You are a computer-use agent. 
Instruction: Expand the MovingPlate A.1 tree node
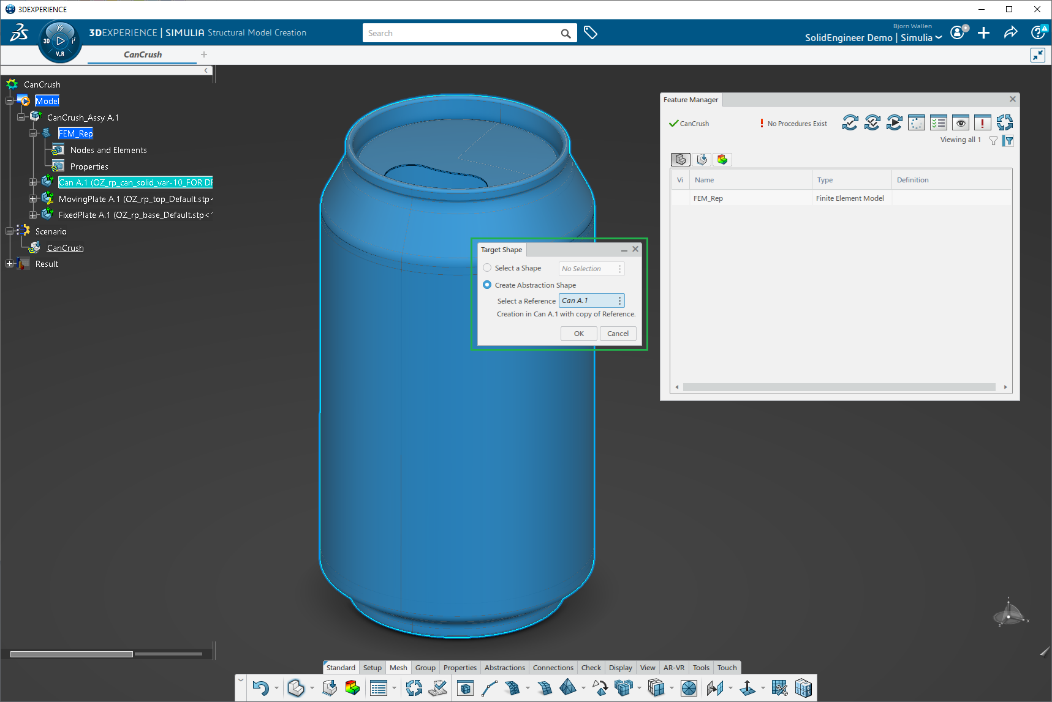pos(33,199)
